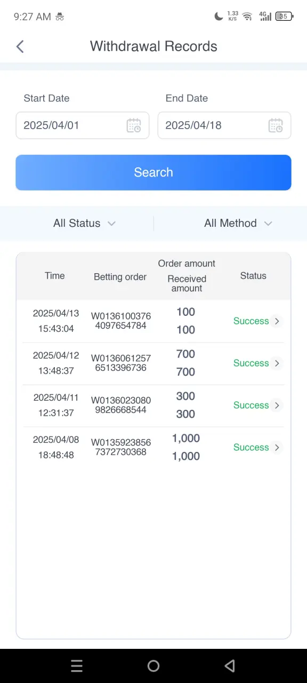Open the Start Date calendar icon
Image resolution: width=307 pixels, height=683 pixels.
[134, 125]
